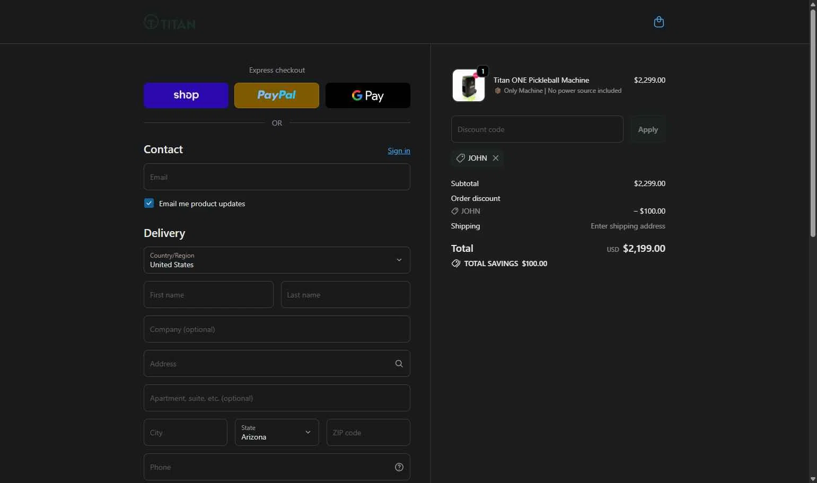Screen dimensions: 817x483
Task: Click the address search magnifier icon
Action: [399, 364]
